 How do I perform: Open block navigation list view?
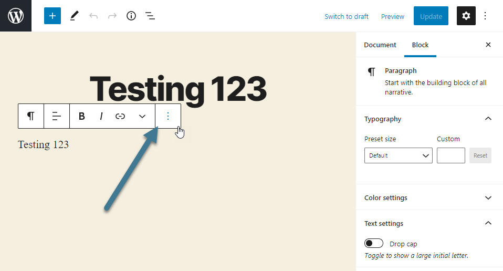pyautogui.click(x=150, y=16)
